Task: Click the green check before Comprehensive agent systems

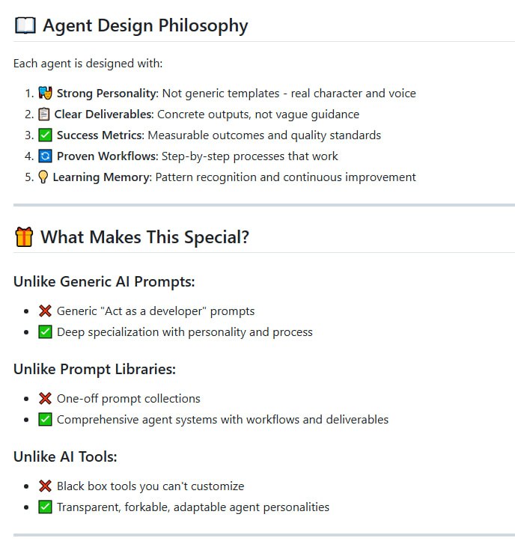Action: [x=45, y=419]
